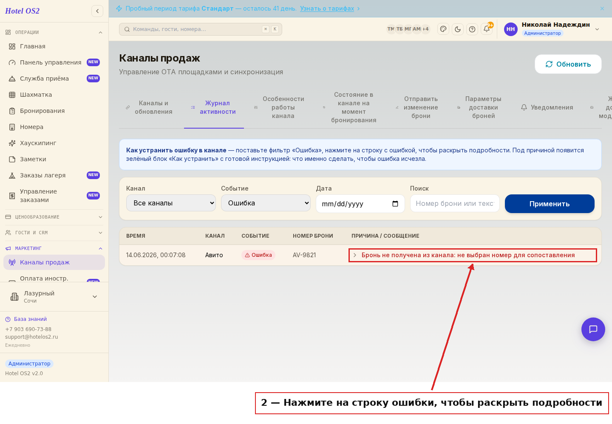Image resolution: width=612 pixels, height=424 pixels.
Task: Select Каналы продаж in sidebar
Action: click(x=54, y=262)
